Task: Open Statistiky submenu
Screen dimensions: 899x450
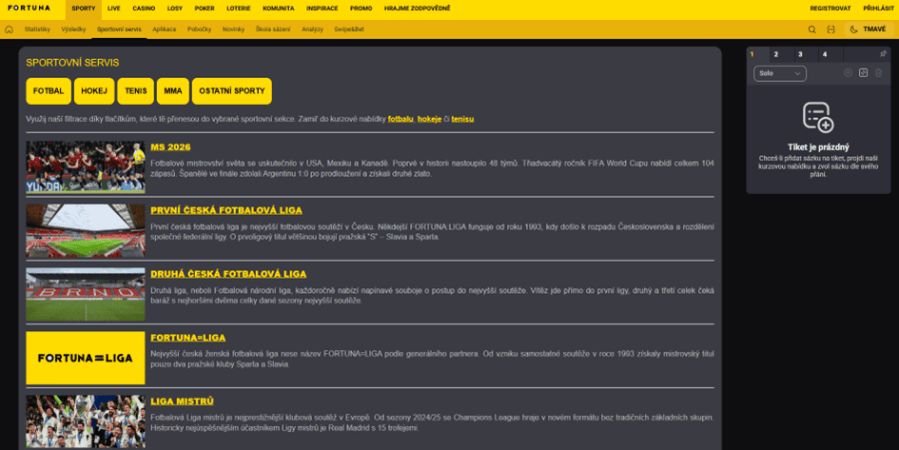Action: [x=37, y=29]
